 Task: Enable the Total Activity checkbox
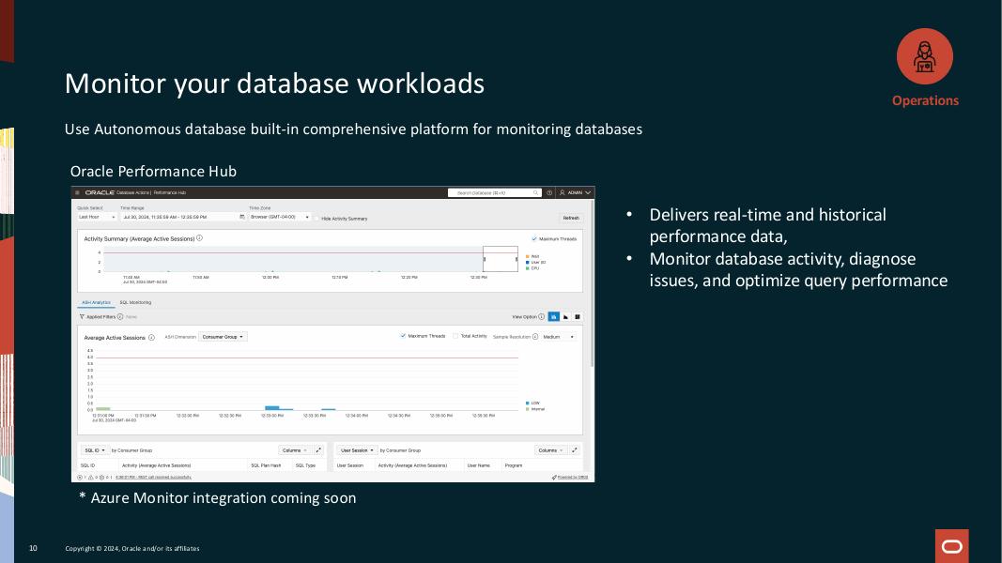coord(455,336)
